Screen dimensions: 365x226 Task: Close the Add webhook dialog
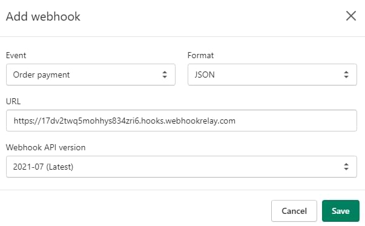(x=351, y=16)
